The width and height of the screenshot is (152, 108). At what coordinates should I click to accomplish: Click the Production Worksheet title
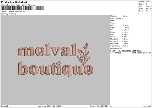(x=14, y=2)
